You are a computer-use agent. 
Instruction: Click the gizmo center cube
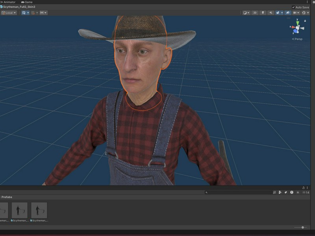click(x=298, y=28)
